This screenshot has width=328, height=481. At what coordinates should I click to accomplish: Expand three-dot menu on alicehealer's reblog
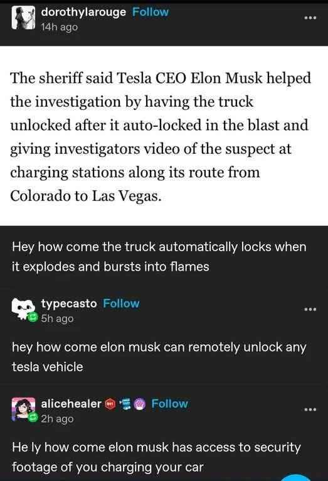pyautogui.click(x=310, y=409)
